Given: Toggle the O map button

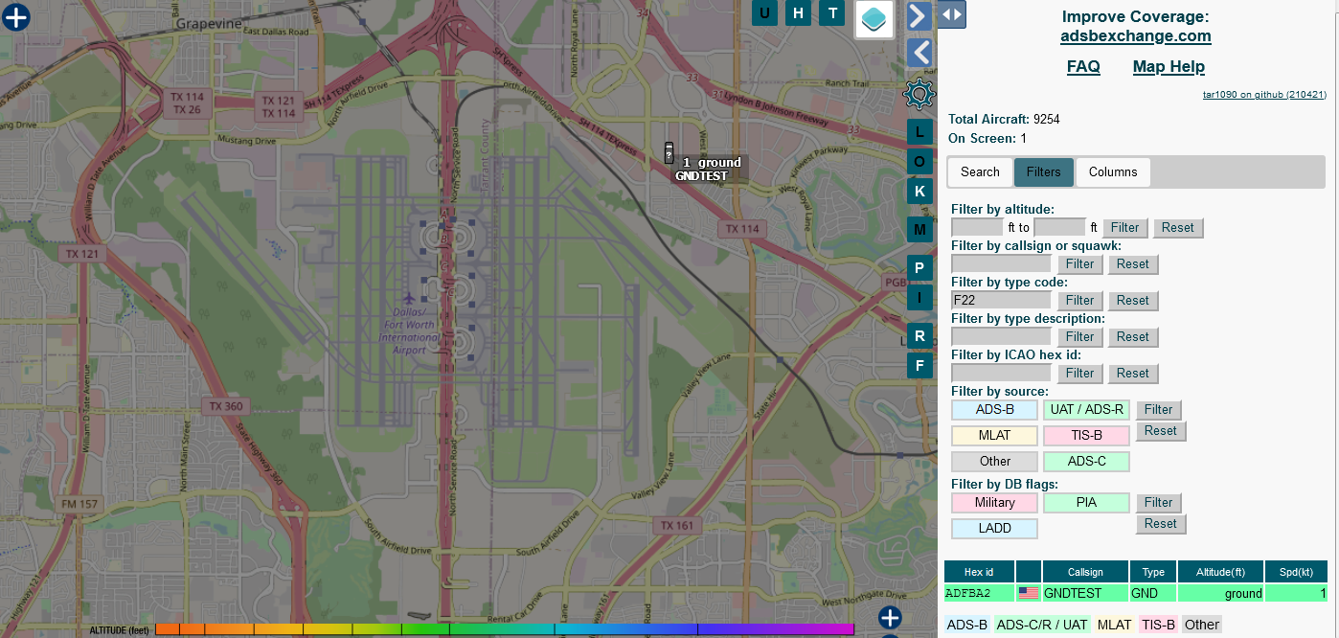Looking at the screenshot, I should click(x=919, y=161).
